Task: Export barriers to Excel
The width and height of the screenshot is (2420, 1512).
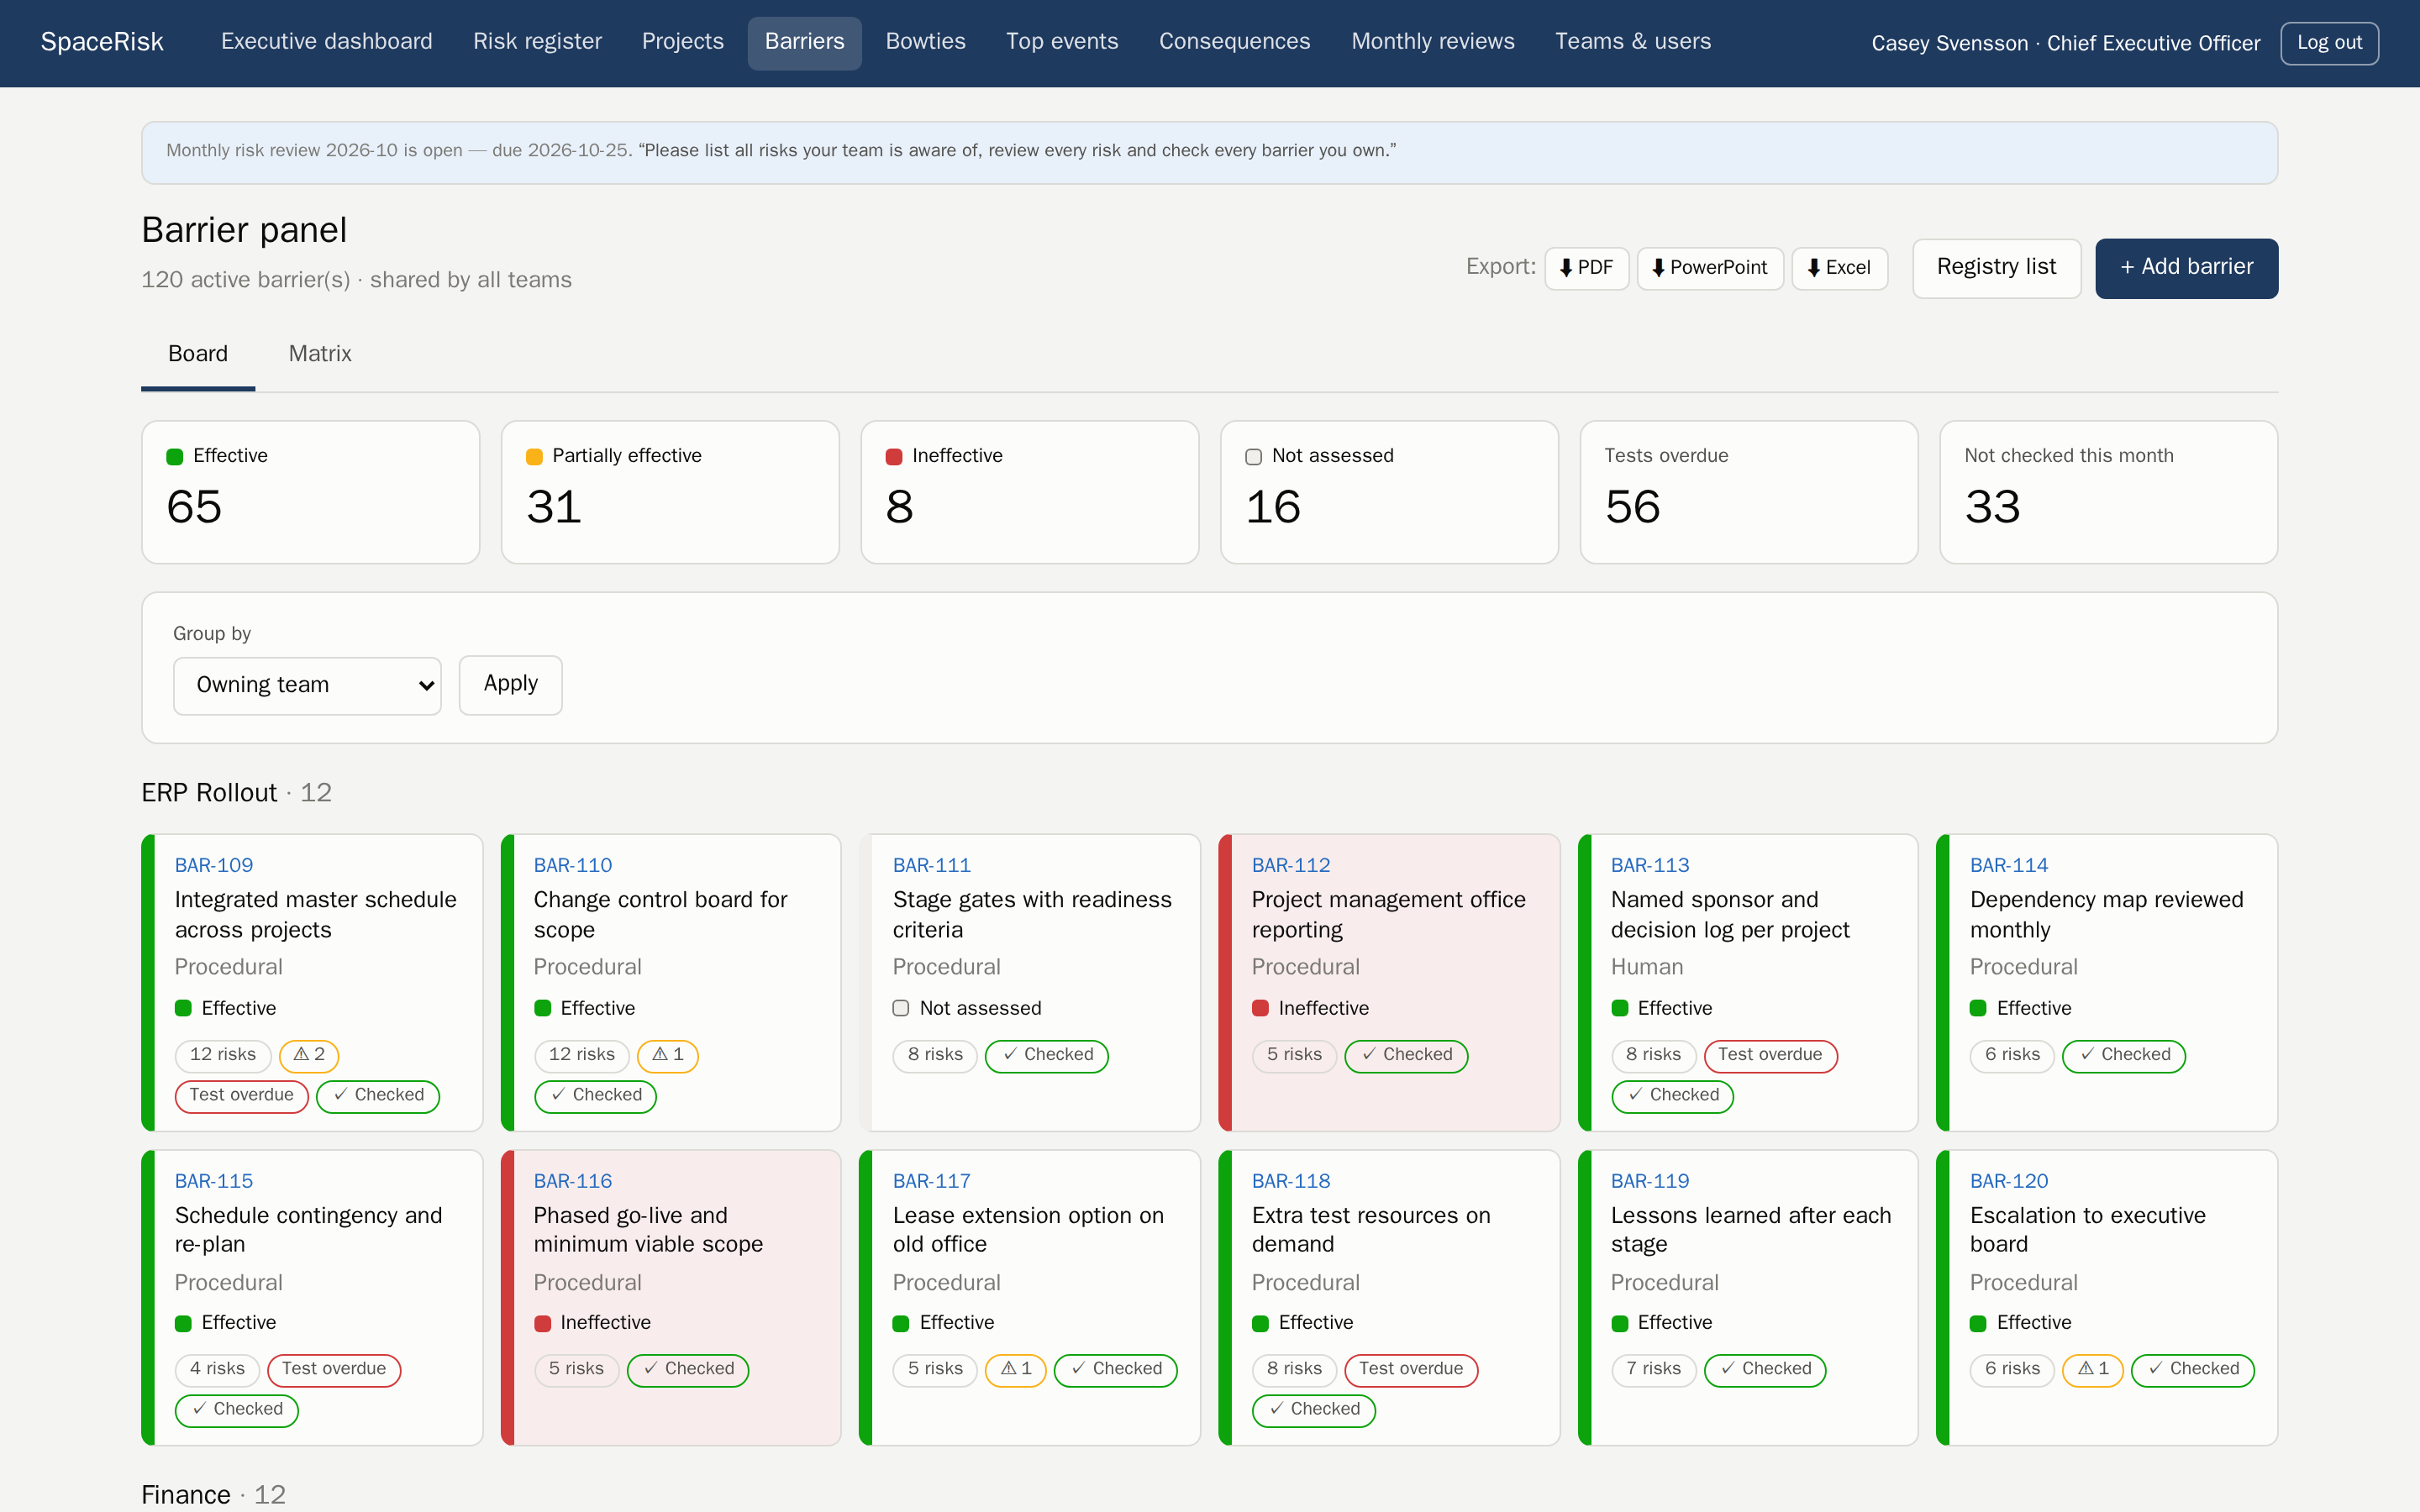Action: (x=1839, y=268)
